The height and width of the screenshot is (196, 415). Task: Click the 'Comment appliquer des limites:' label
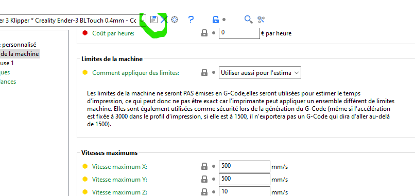[135, 73]
